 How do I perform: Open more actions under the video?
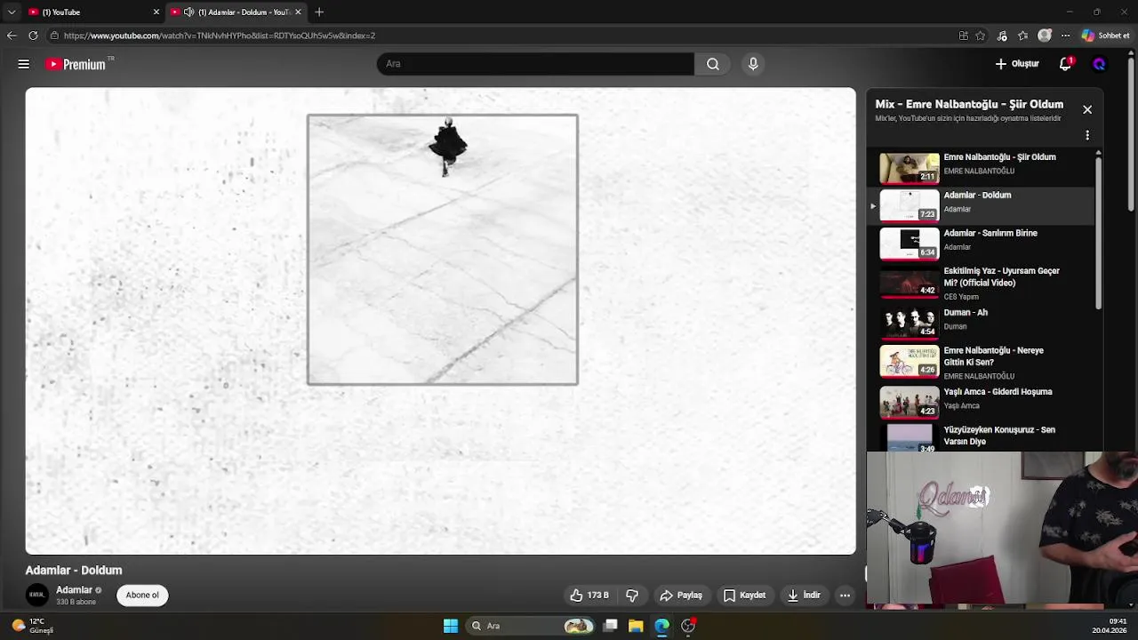(845, 596)
